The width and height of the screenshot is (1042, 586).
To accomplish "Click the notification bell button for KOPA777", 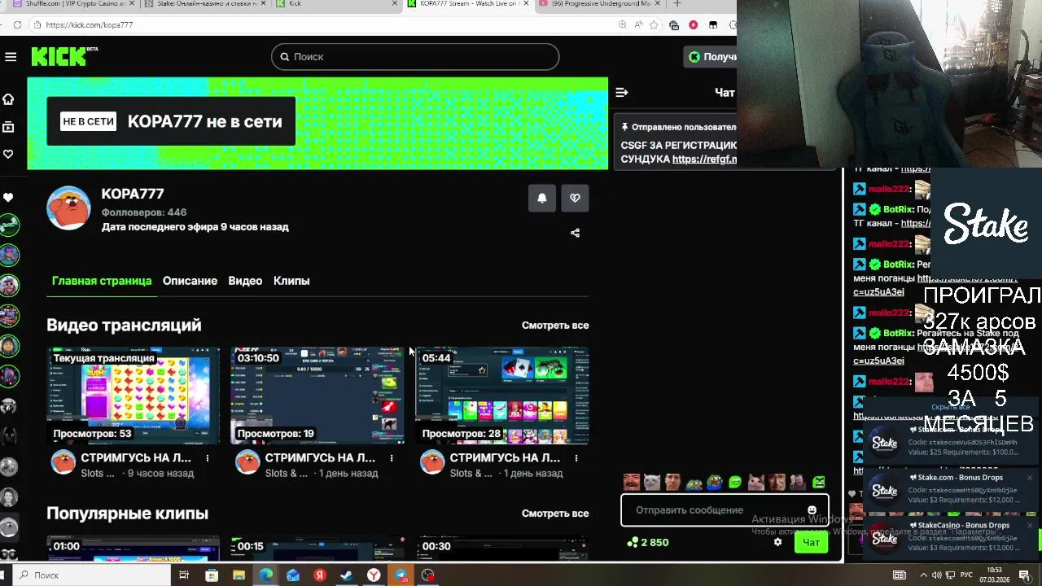I will tap(541, 198).
